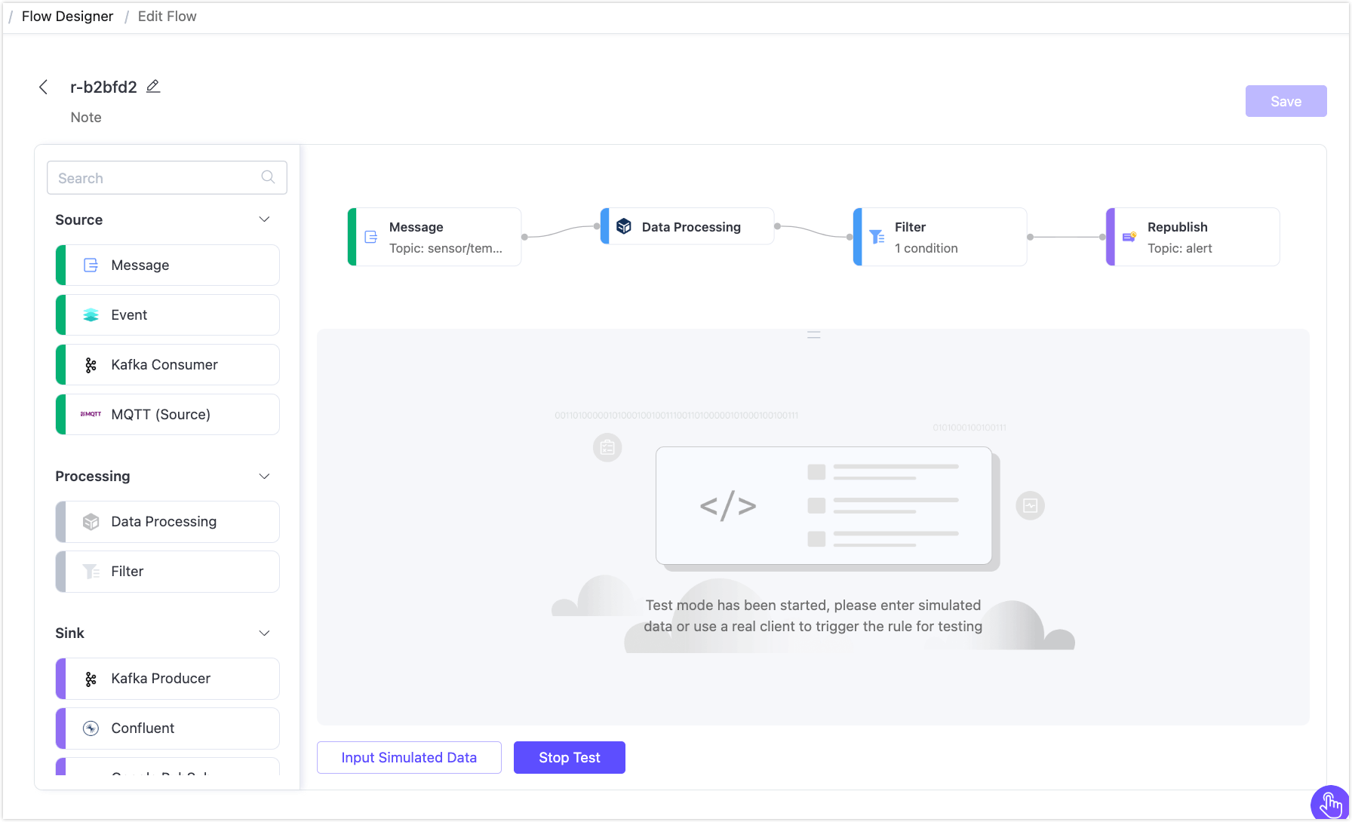Click the Republish node icon on canvas
The height and width of the screenshot is (822, 1352).
tap(1129, 237)
